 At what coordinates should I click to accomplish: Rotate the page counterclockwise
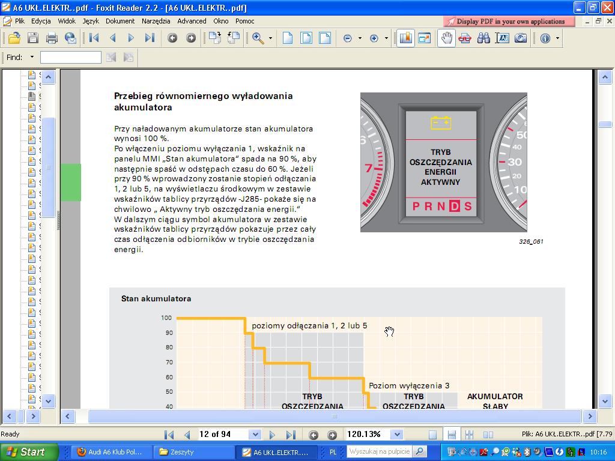click(x=234, y=38)
